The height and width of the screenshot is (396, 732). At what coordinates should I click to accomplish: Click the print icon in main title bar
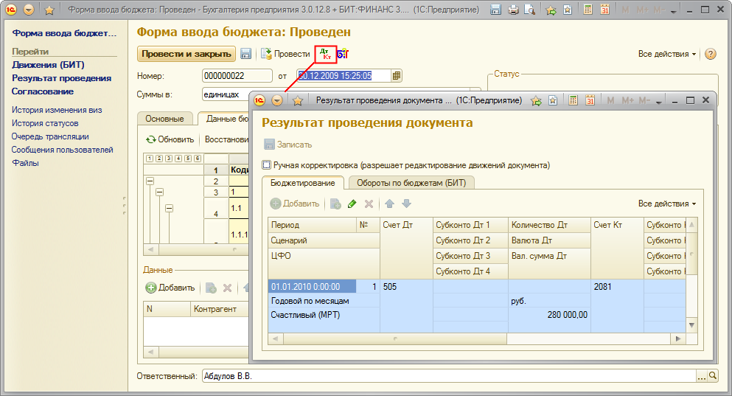click(513, 10)
